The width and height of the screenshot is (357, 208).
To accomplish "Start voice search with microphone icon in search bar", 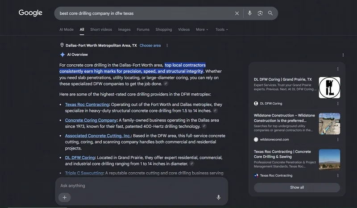I will coord(249,13).
